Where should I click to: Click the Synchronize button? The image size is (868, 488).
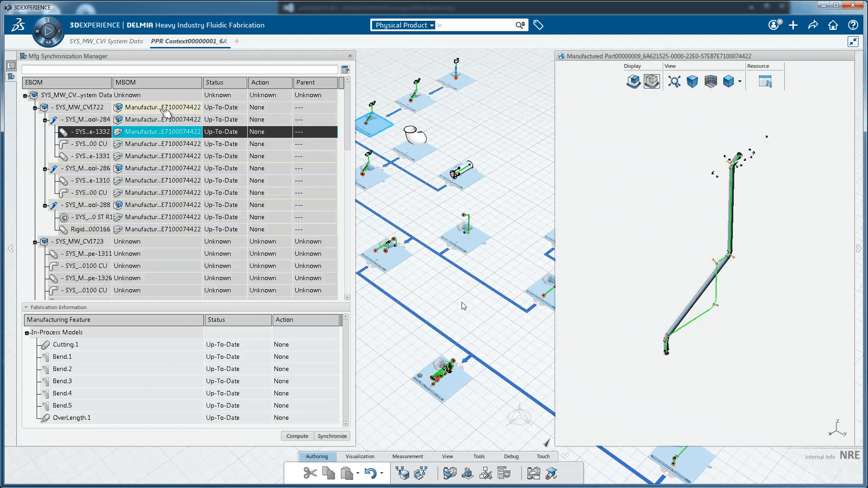[331, 436]
